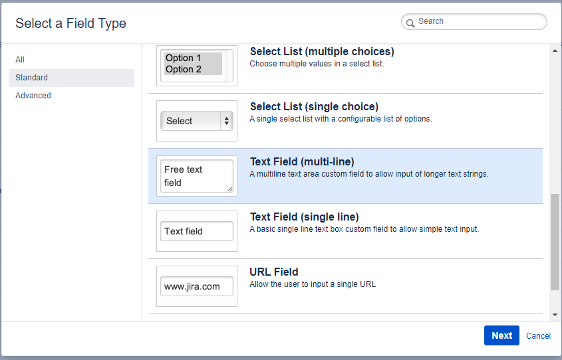Select the Standard category
562x360 pixels.
[32, 78]
